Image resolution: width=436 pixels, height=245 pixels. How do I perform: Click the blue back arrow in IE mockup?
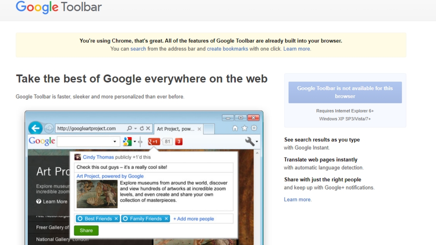35,128
